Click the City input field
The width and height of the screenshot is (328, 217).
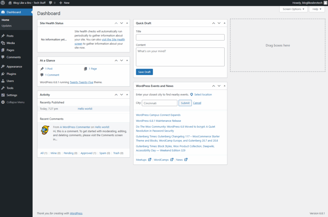[x=160, y=103]
